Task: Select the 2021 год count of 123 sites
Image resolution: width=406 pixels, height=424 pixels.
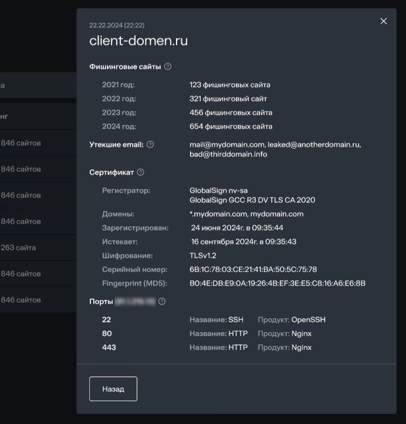Action: click(229, 85)
